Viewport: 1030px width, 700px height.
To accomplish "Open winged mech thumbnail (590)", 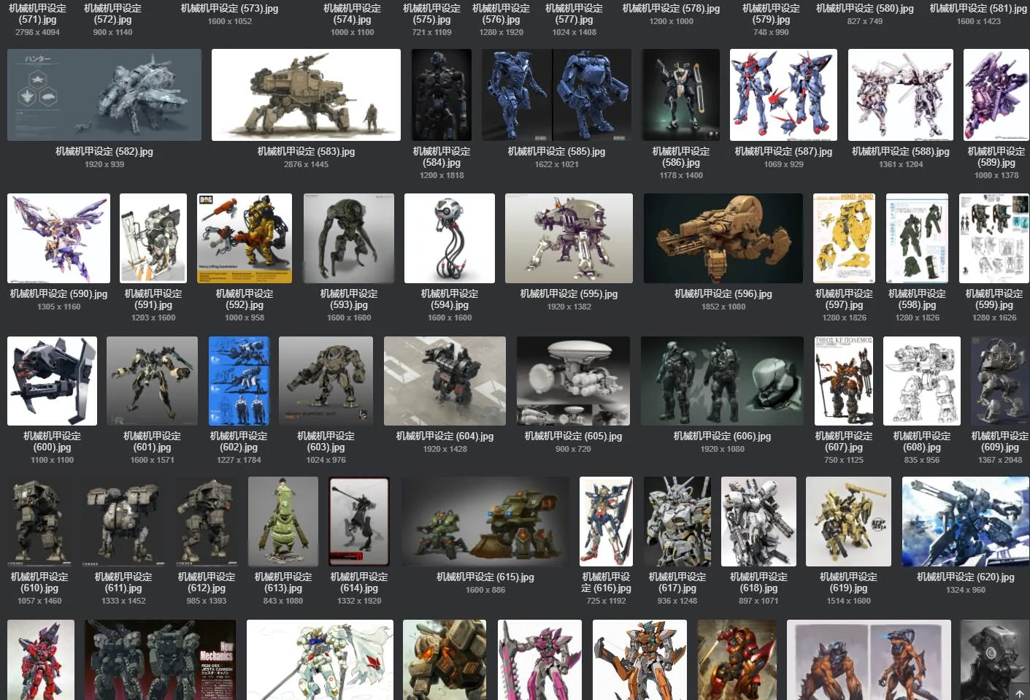I will (x=58, y=238).
